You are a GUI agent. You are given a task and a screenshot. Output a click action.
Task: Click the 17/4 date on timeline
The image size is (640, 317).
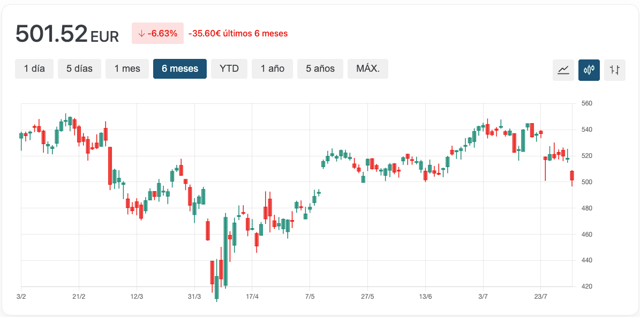(252, 297)
